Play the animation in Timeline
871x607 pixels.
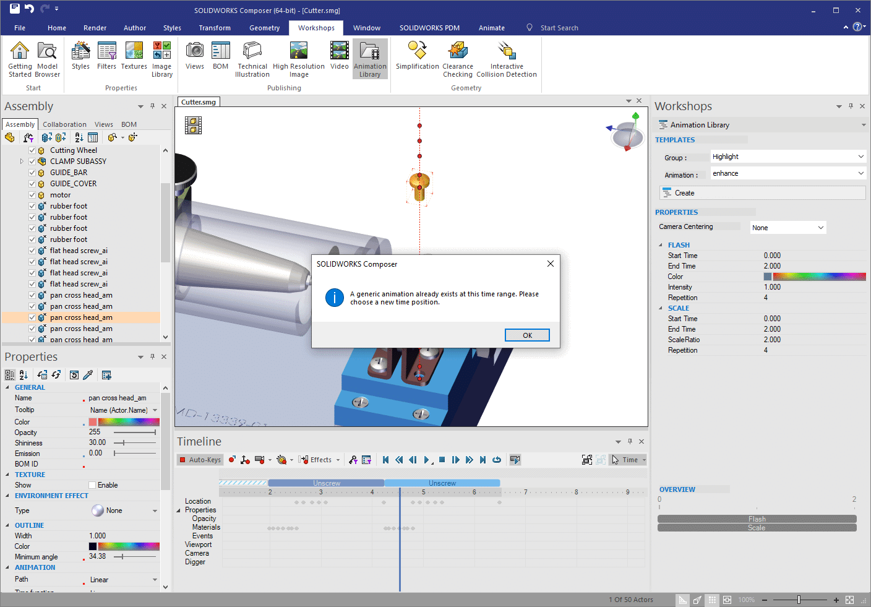click(427, 460)
